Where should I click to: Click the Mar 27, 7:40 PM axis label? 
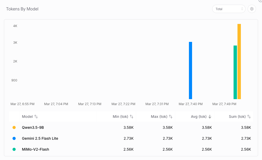coord(190,104)
